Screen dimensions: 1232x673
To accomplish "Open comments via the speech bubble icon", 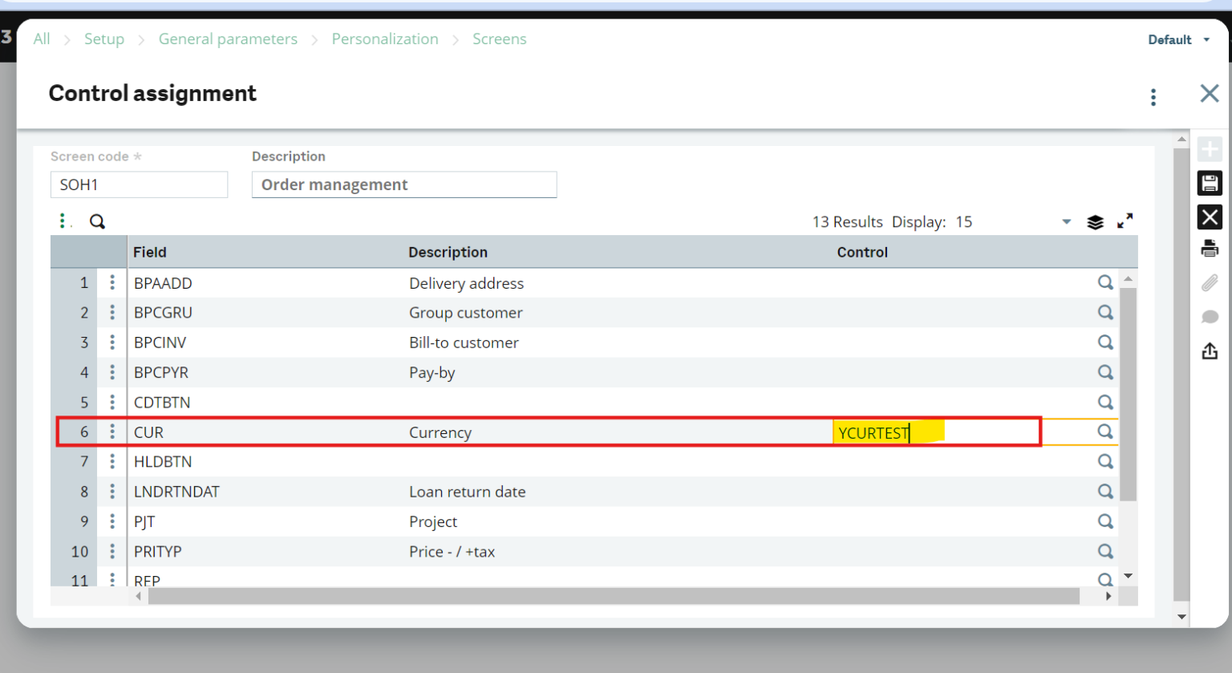I will coord(1210,316).
